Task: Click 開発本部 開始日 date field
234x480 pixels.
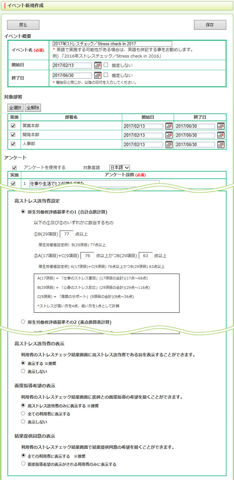Action: click(143, 135)
